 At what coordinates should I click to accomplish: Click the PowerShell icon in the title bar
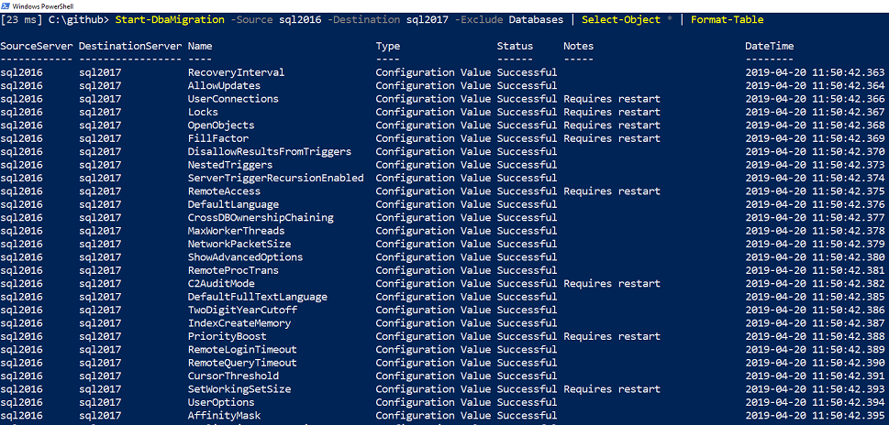pos(5,5)
